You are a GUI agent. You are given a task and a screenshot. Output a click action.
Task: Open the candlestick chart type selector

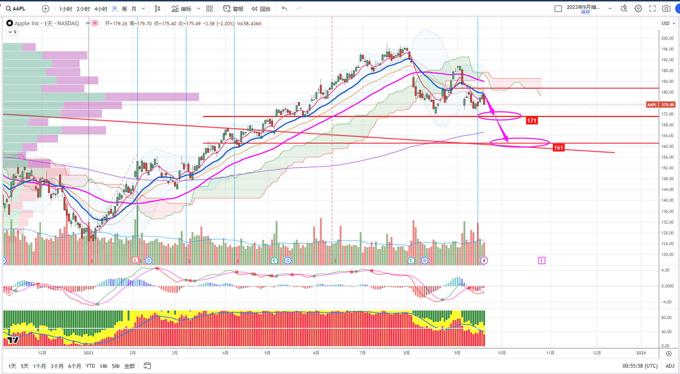click(158, 9)
